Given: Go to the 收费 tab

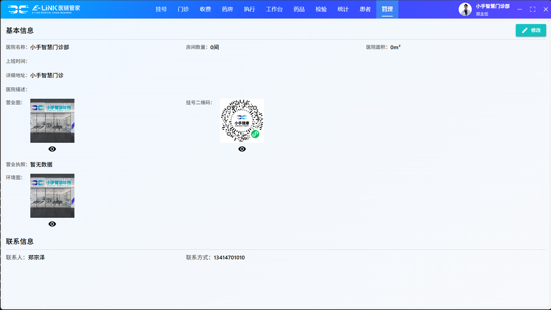Looking at the screenshot, I should [x=205, y=9].
